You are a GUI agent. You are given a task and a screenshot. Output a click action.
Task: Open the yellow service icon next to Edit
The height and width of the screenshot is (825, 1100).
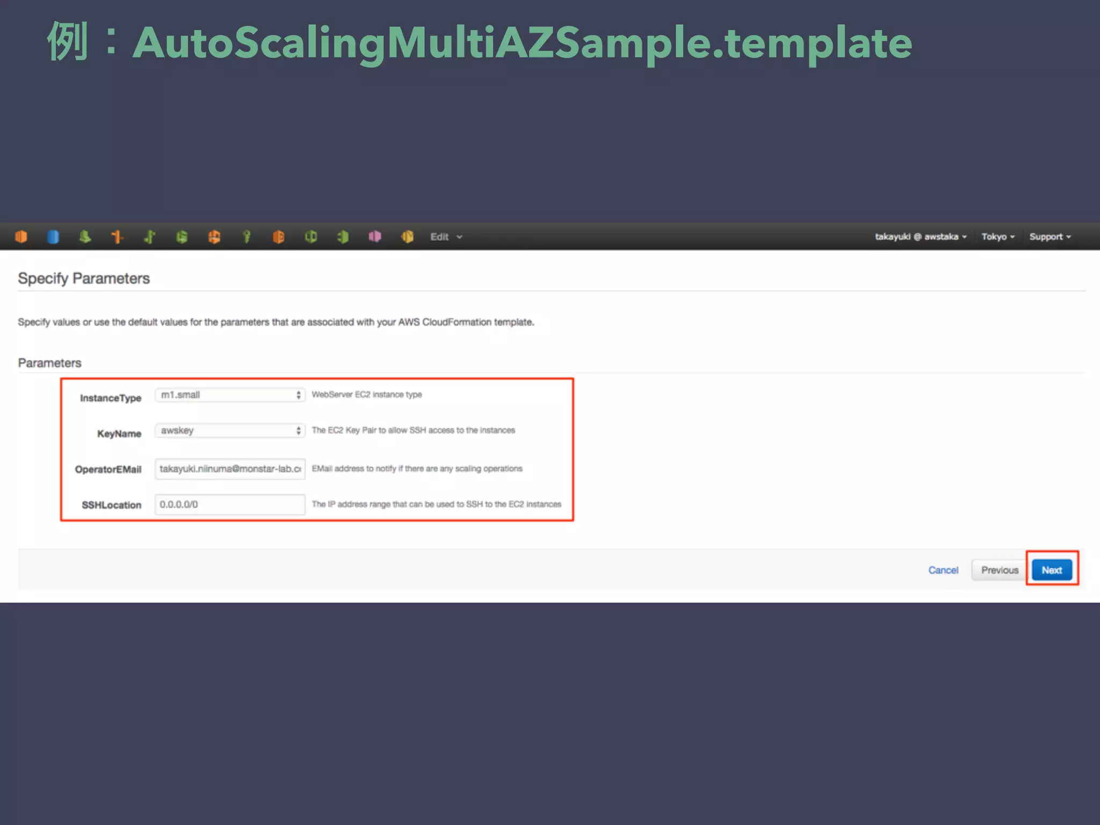click(x=407, y=237)
